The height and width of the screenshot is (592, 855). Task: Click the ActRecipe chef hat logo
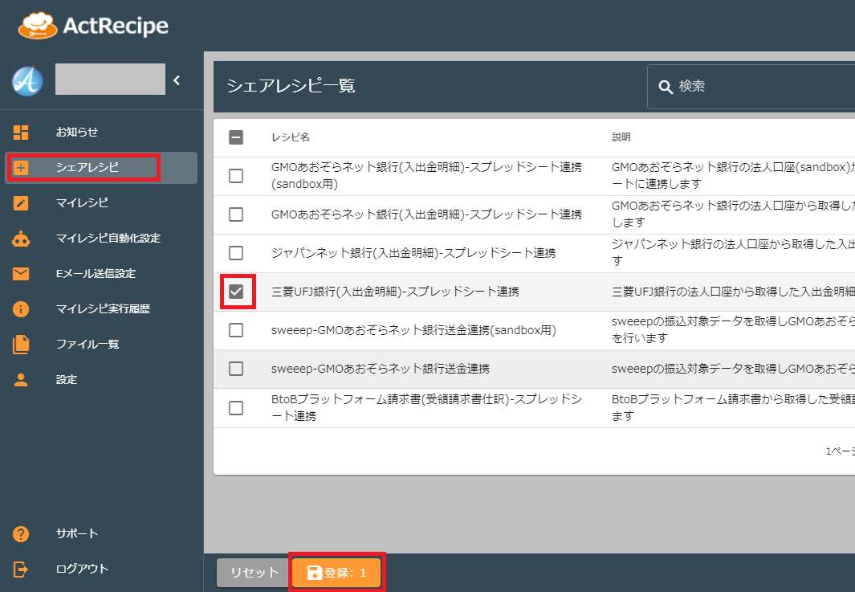tap(37, 26)
